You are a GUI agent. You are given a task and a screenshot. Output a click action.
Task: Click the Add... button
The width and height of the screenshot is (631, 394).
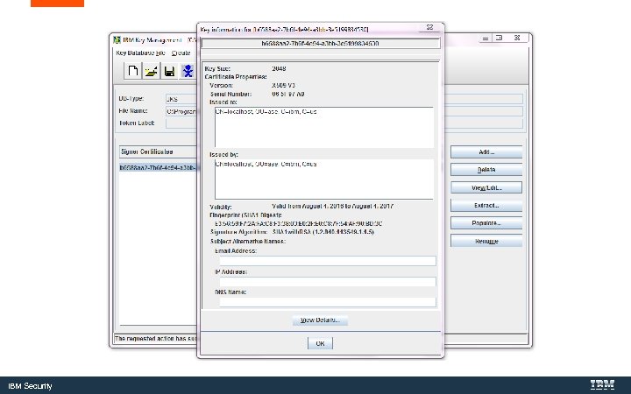486,152
